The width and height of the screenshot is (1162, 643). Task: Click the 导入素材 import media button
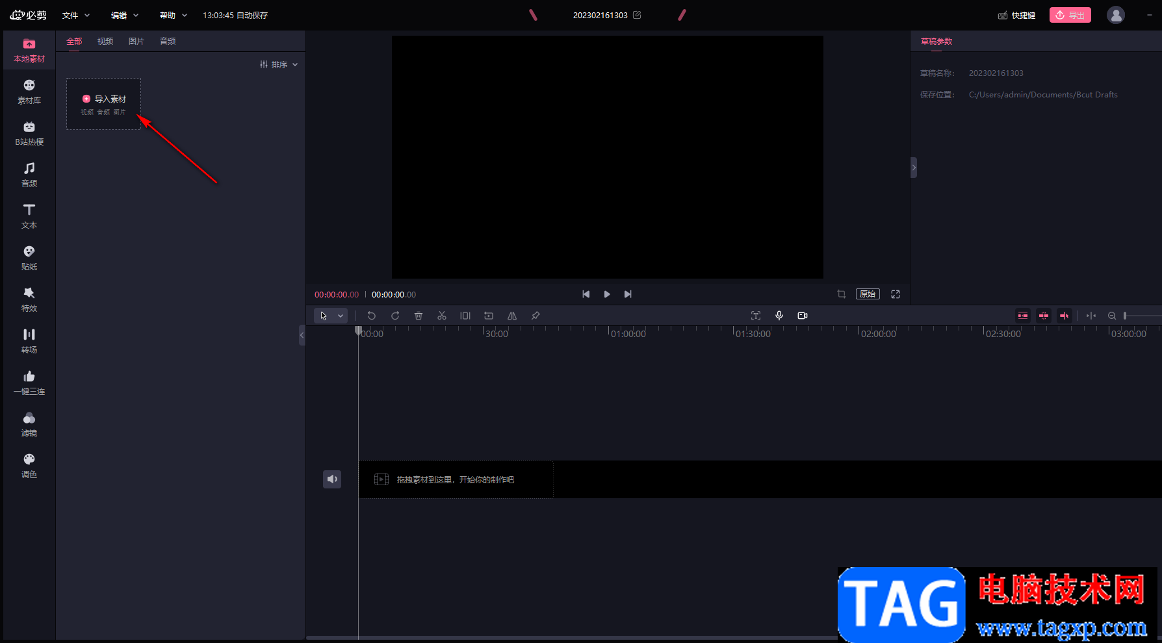(x=104, y=104)
